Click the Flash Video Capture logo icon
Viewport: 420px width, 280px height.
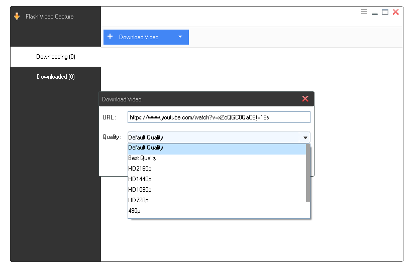(x=17, y=17)
